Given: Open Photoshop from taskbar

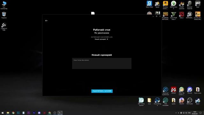Looking at the screenshot, I should [18, 113].
